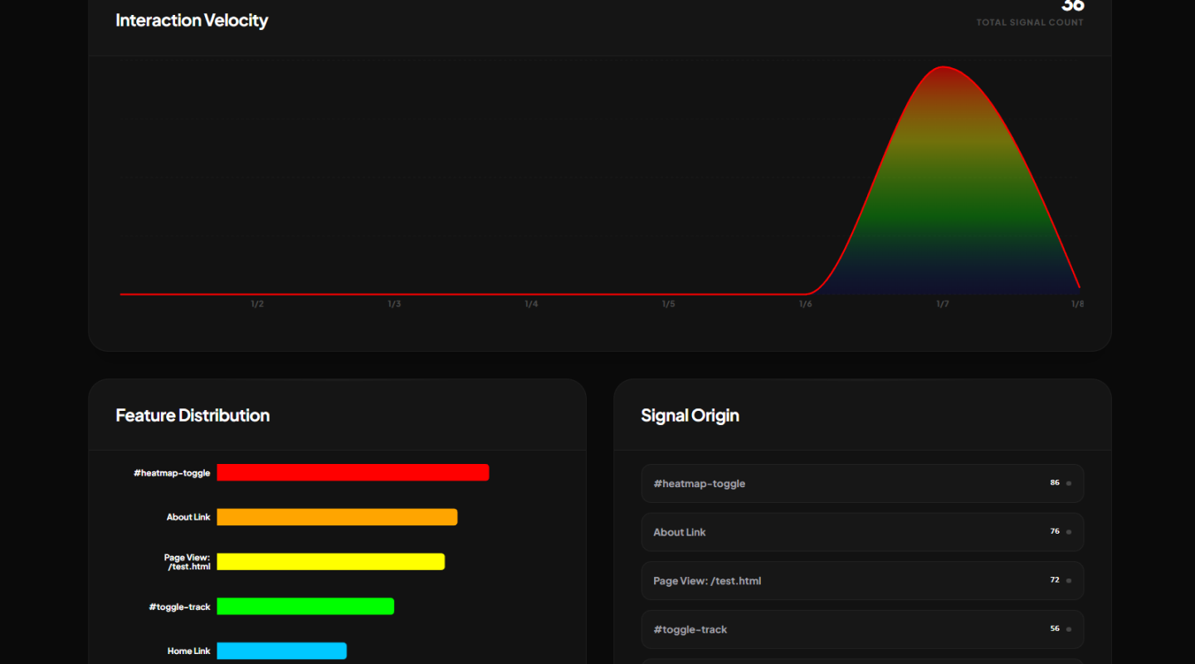Select the blue Home Link bar
Image resolution: width=1195 pixels, height=664 pixels.
point(281,651)
